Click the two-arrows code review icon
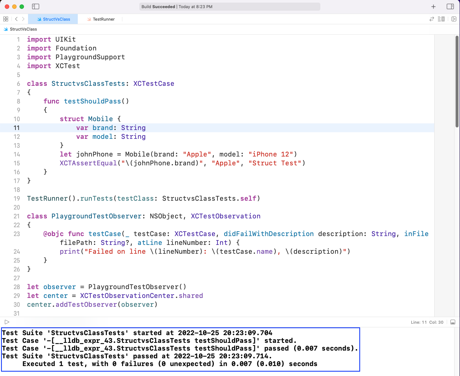Screen dimensions: 460x376 tap(432, 19)
